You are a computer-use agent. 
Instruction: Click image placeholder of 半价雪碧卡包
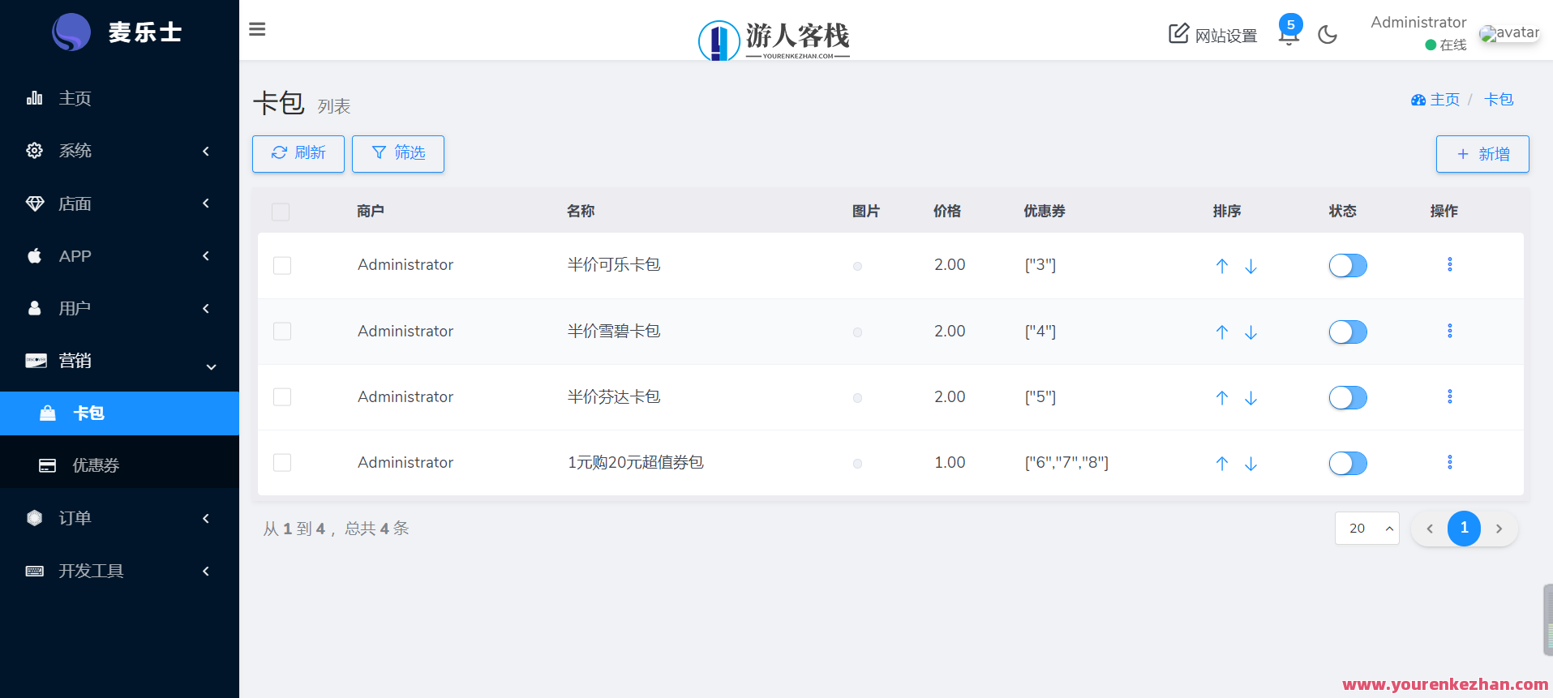click(857, 332)
